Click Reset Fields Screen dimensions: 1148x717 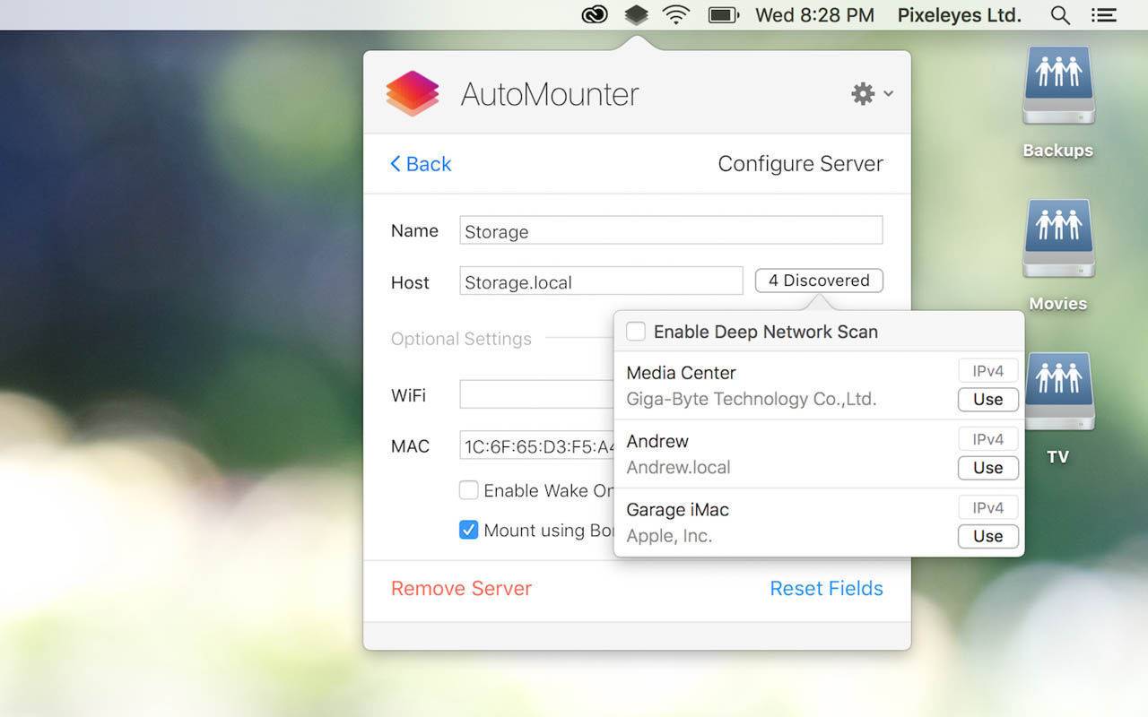pos(826,588)
